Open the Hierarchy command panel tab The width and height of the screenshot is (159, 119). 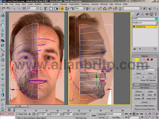click(142, 14)
